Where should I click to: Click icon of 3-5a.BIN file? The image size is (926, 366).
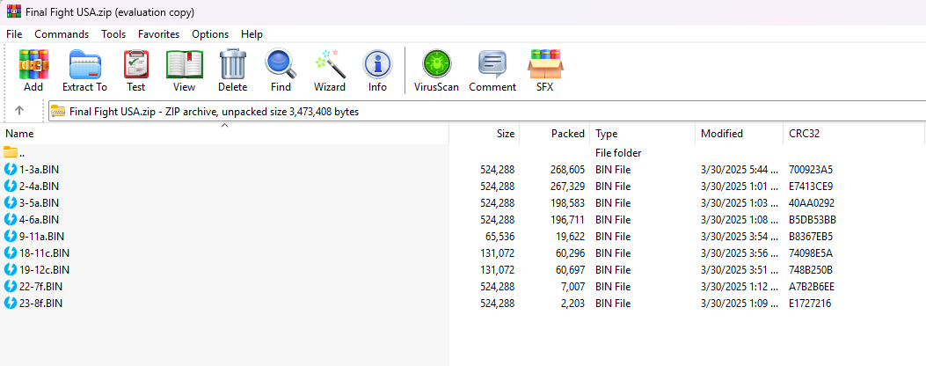(10, 203)
